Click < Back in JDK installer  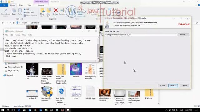[x=162, y=86]
